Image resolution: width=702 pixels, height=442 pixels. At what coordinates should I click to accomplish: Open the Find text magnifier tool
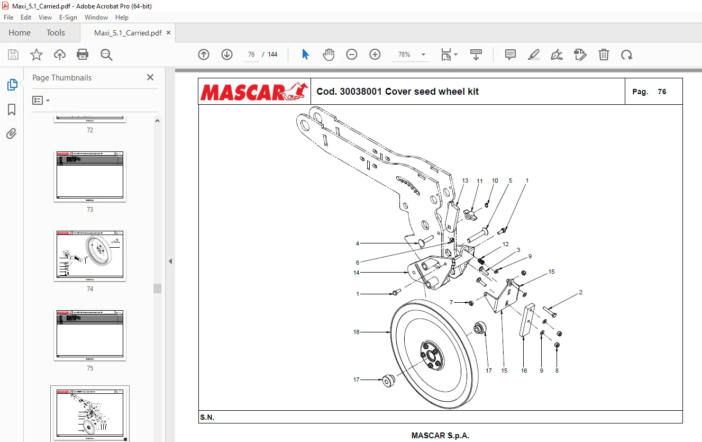[x=106, y=55]
